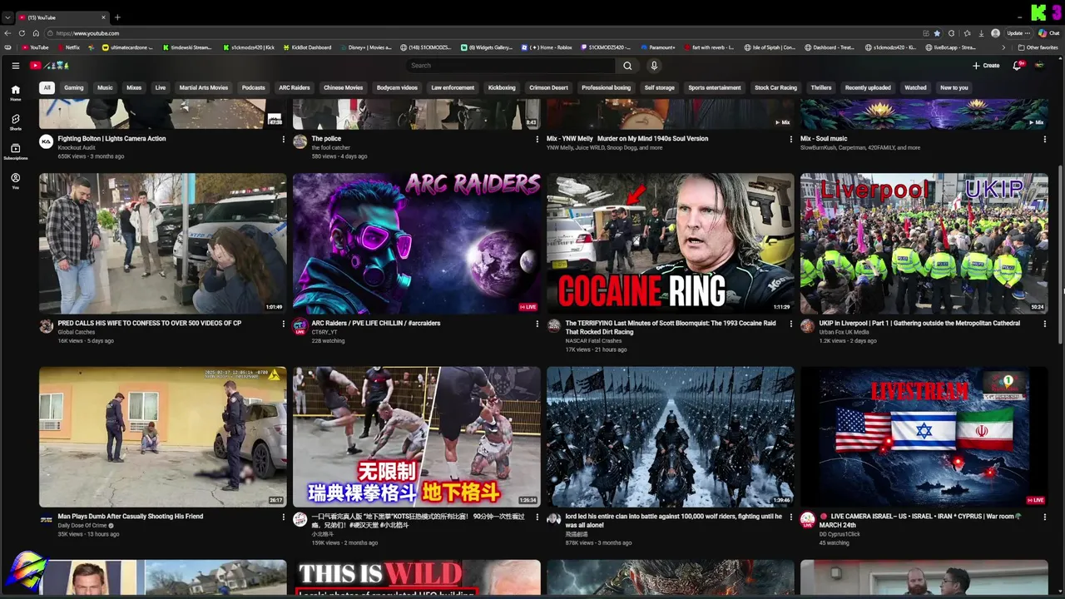This screenshot has width=1065, height=599.
Task: Open NASCAR Fatal Crashes channel link
Action: [593, 340]
